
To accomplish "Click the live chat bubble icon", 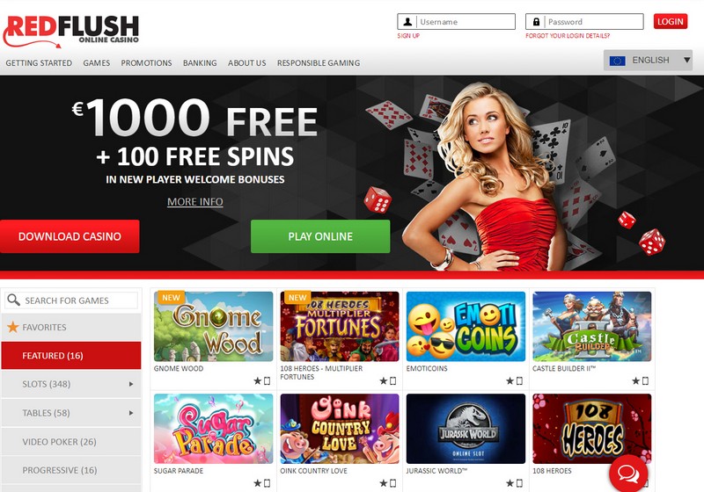I will (x=628, y=474).
